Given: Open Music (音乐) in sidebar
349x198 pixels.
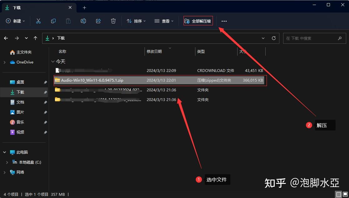Looking at the screenshot, I should pyautogui.click(x=17, y=122).
